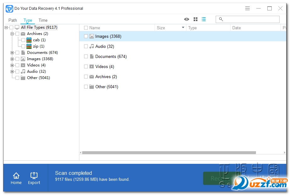Click the Do Your Data Recovery logo icon
290x195 pixels.
(x=9, y=9)
